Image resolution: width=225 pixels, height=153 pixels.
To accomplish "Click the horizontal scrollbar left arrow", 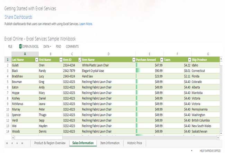I will (13, 138).
